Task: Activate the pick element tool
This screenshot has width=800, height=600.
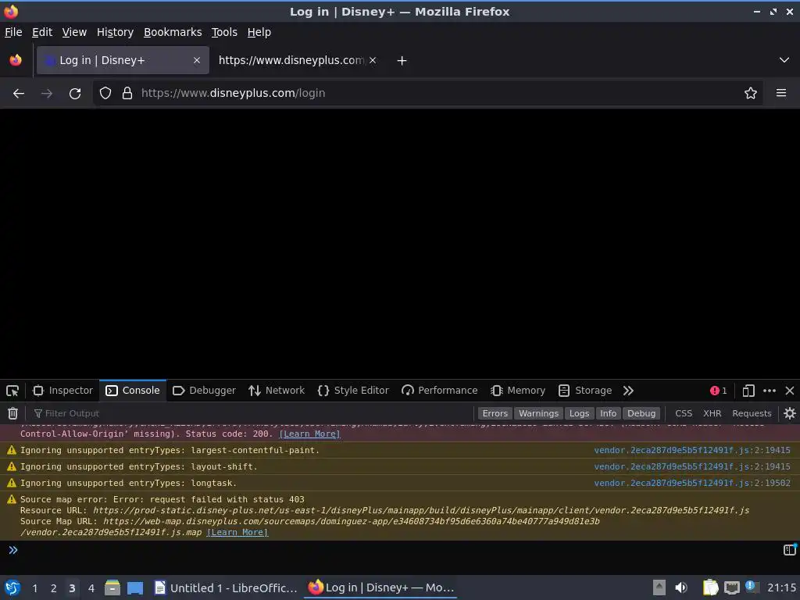Action: click(12, 391)
